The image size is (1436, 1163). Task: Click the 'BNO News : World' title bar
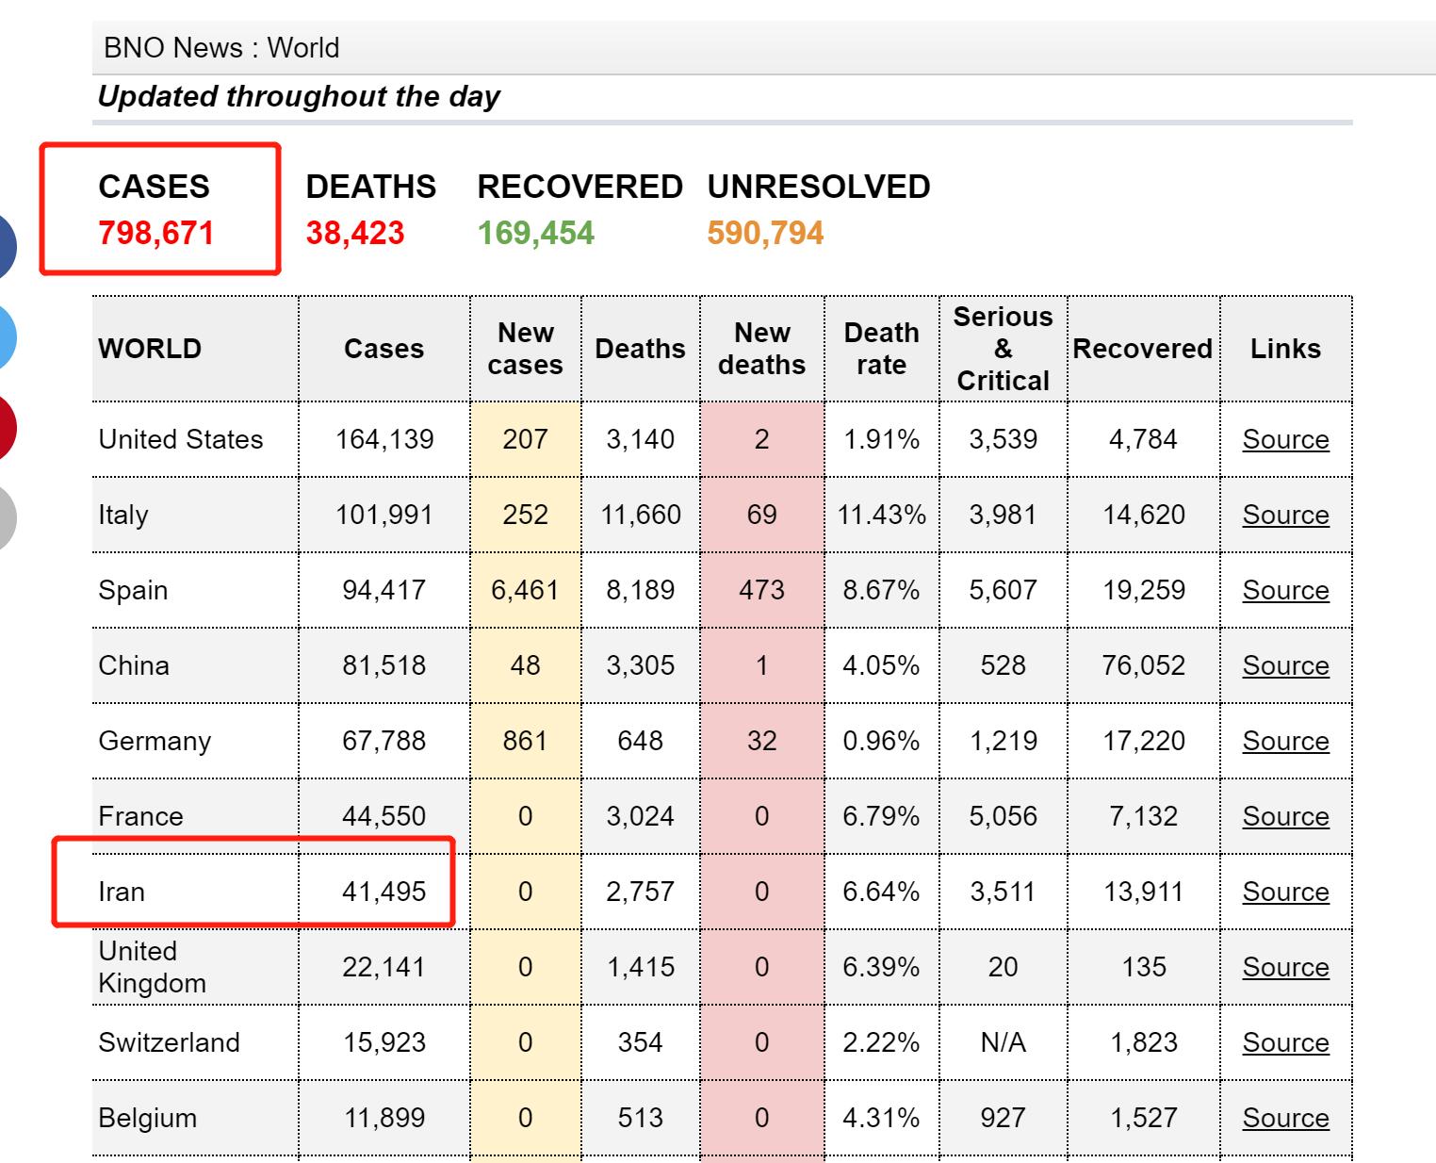[x=763, y=48]
